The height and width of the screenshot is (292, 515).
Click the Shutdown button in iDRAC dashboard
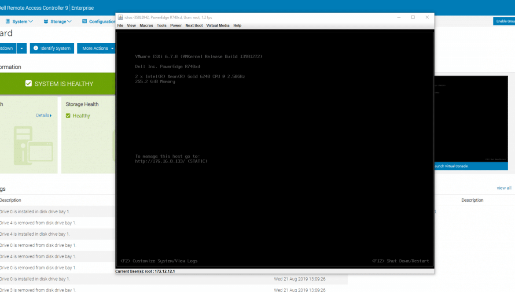click(x=8, y=48)
